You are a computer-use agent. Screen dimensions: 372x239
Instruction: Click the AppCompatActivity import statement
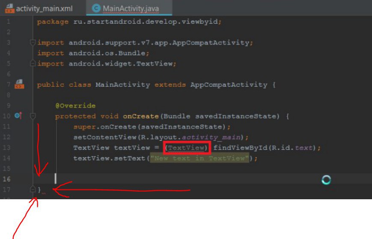point(145,43)
